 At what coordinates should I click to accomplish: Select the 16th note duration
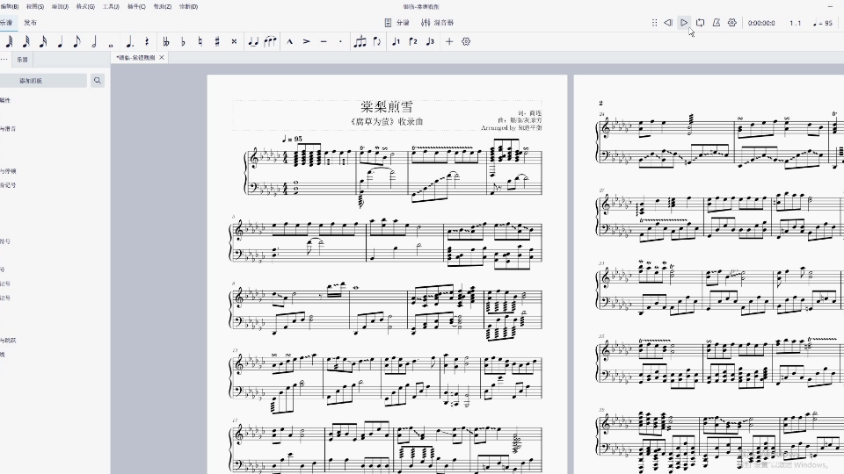(43, 41)
